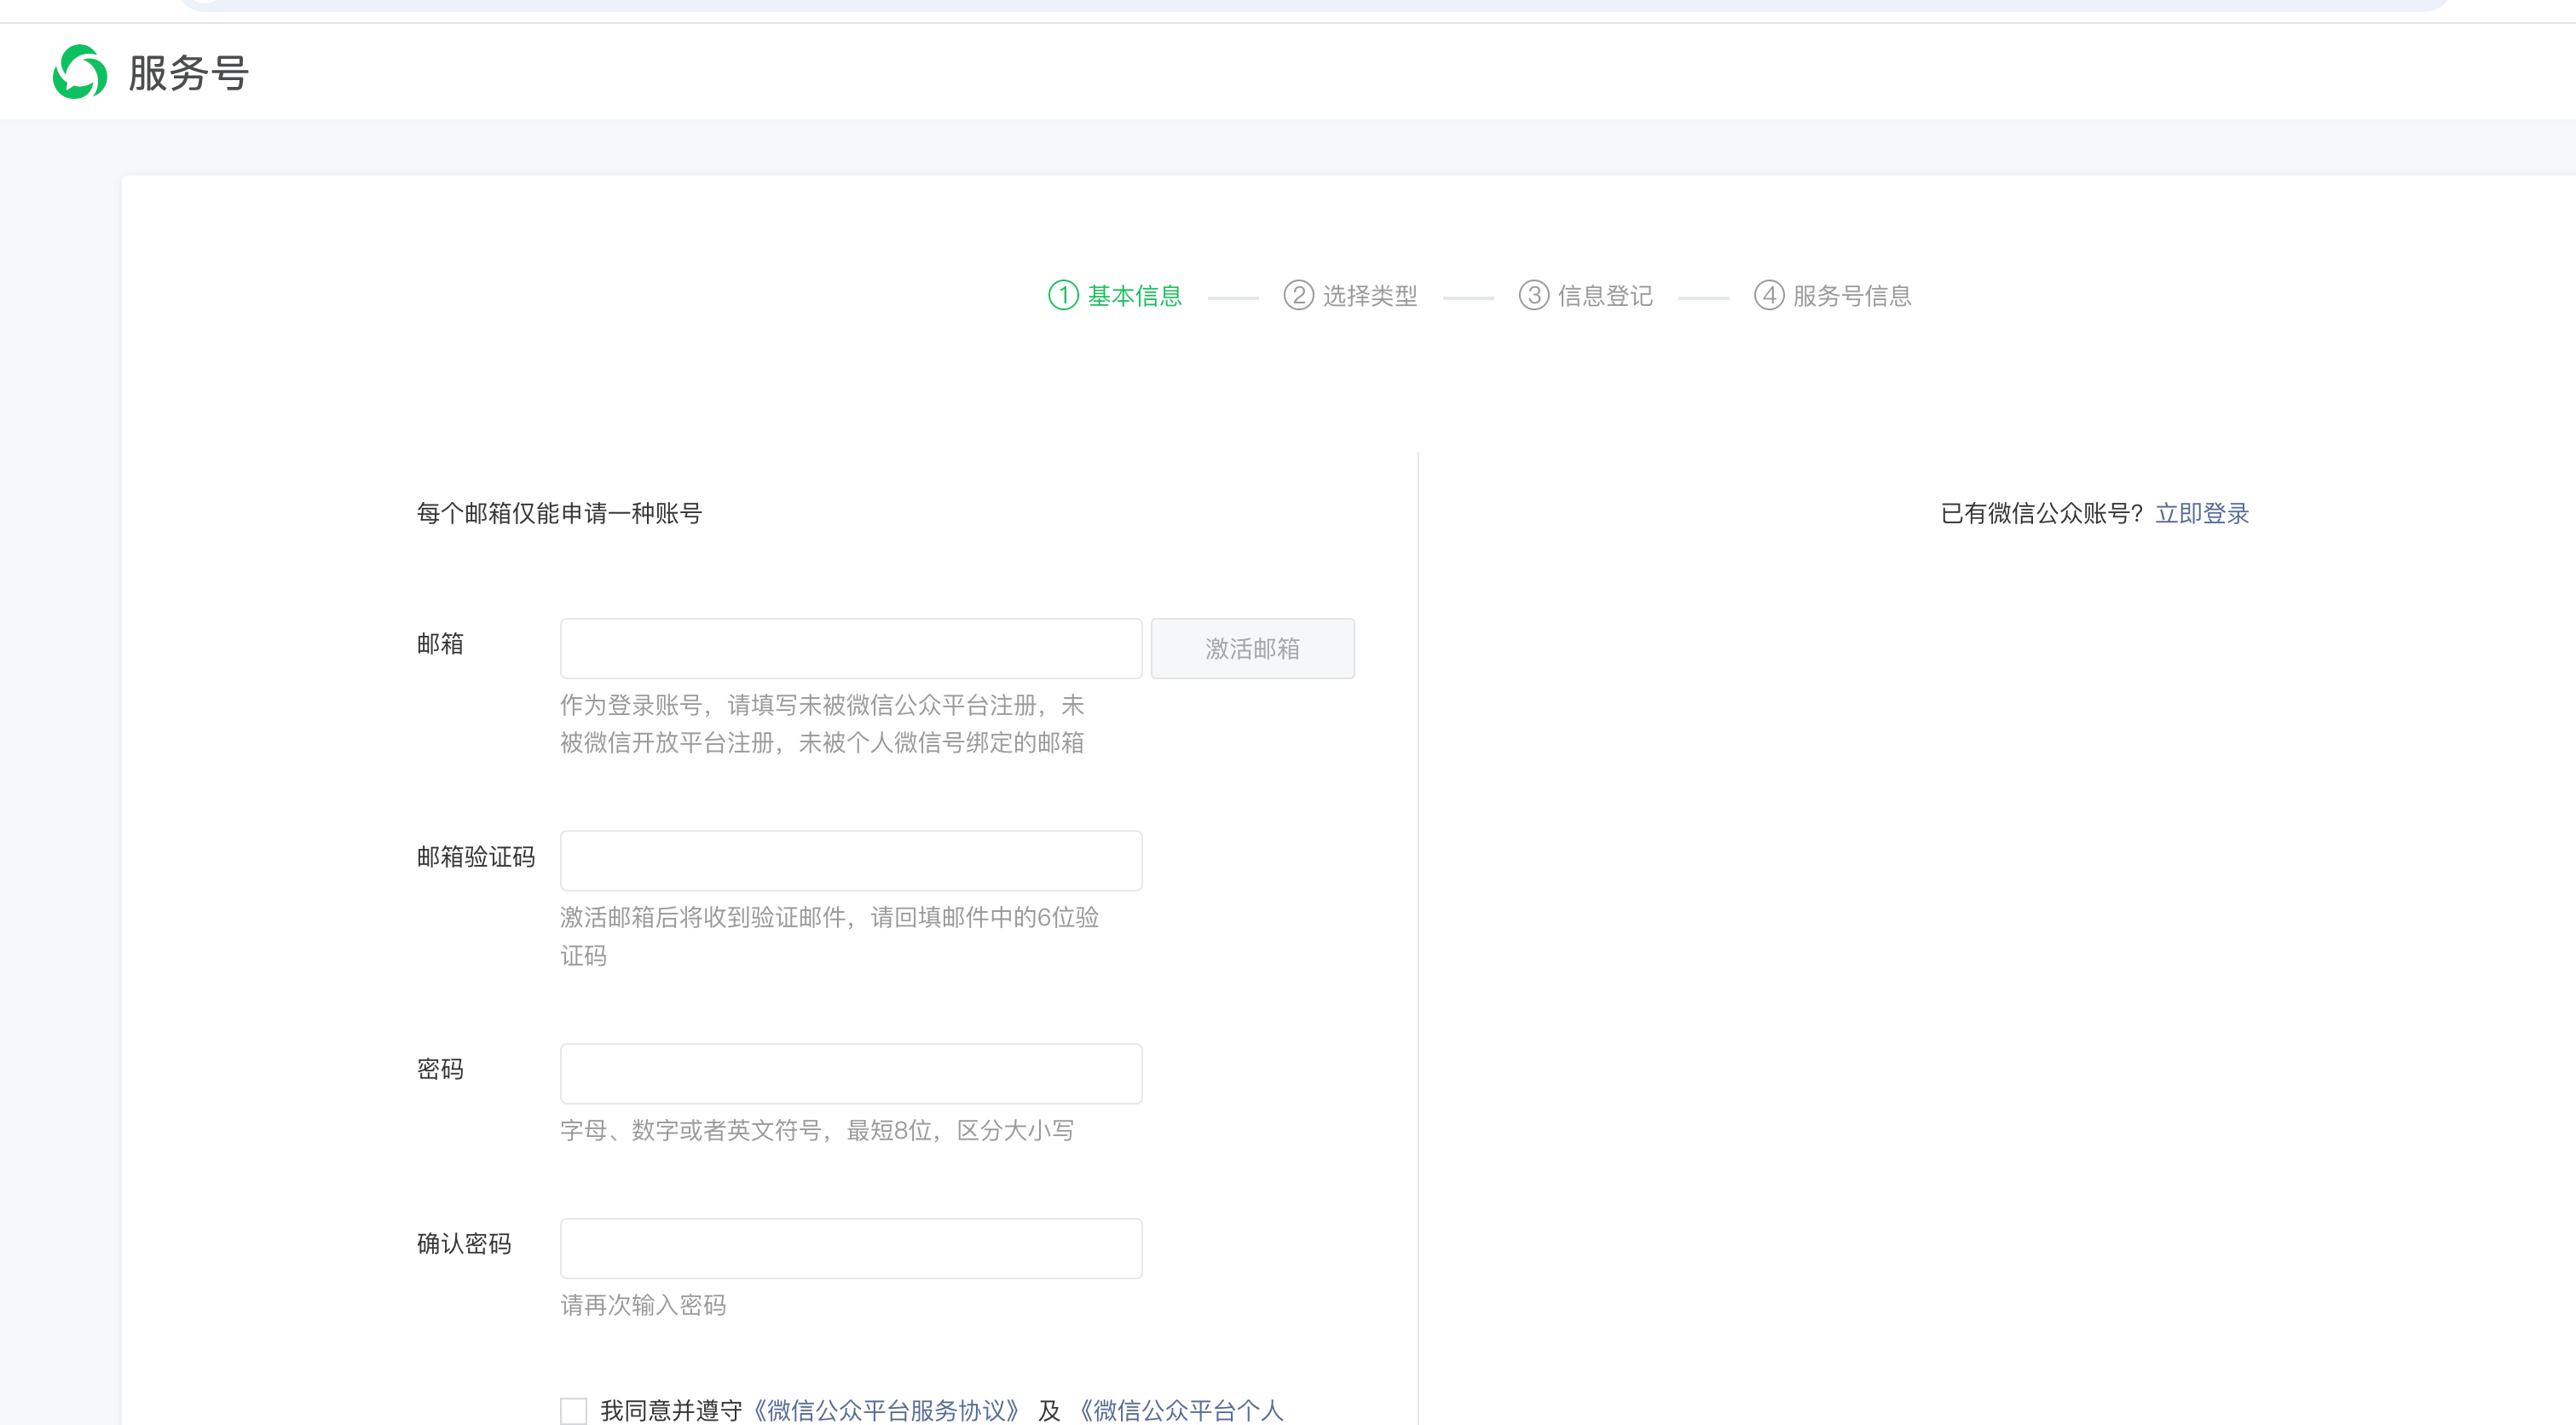Viewport: 2576px width, 1425px height.
Task: Click the step 2 circle icon
Action: tap(1298, 295)
